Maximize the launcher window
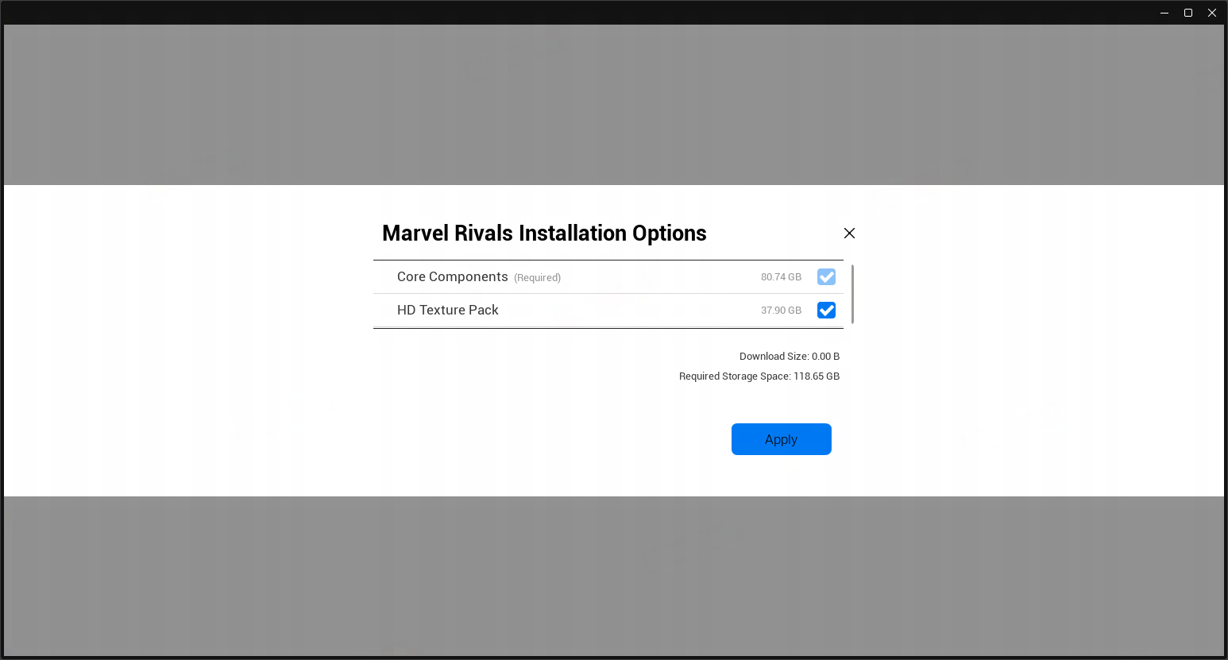 point(1188,13)
